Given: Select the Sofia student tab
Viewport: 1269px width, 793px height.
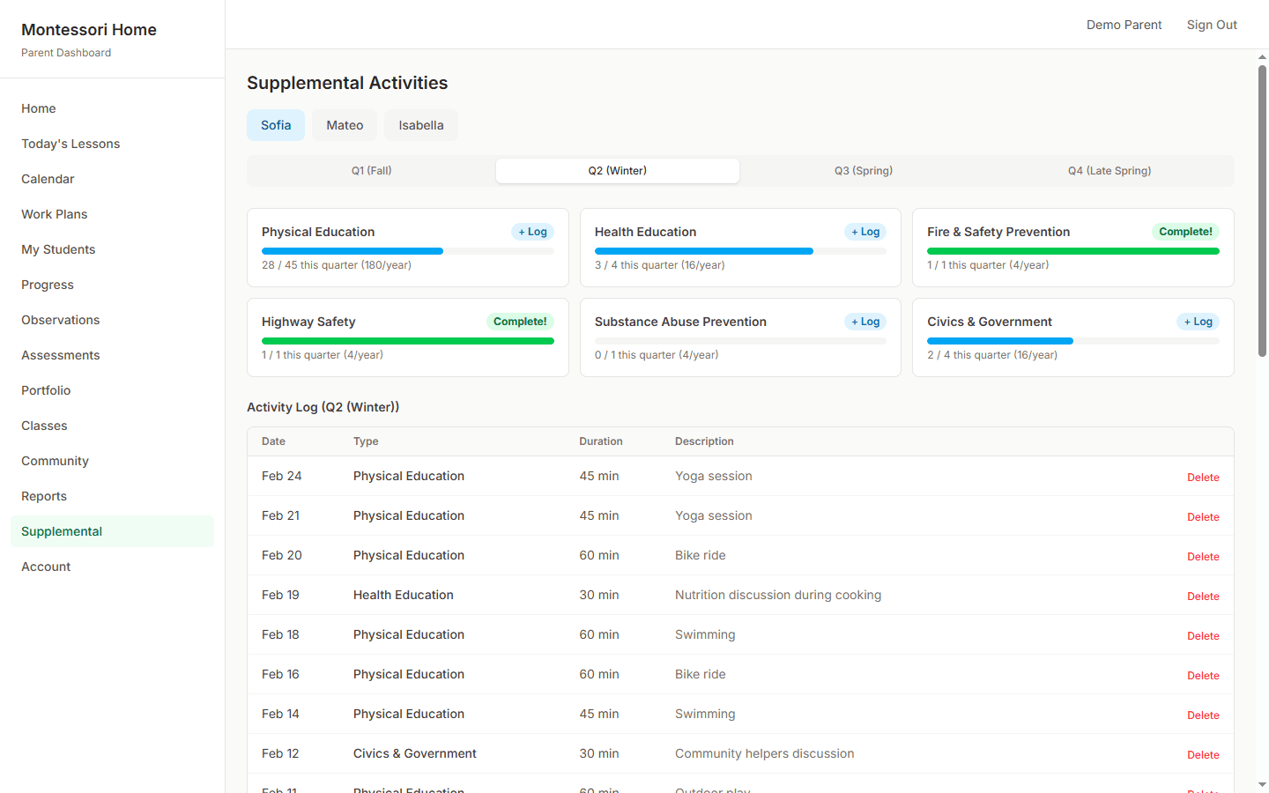Looking at the screenshot, I should click(x=275, y=125).
